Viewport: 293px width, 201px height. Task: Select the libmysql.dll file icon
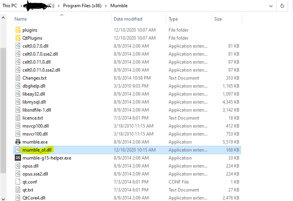click(18, 102)
